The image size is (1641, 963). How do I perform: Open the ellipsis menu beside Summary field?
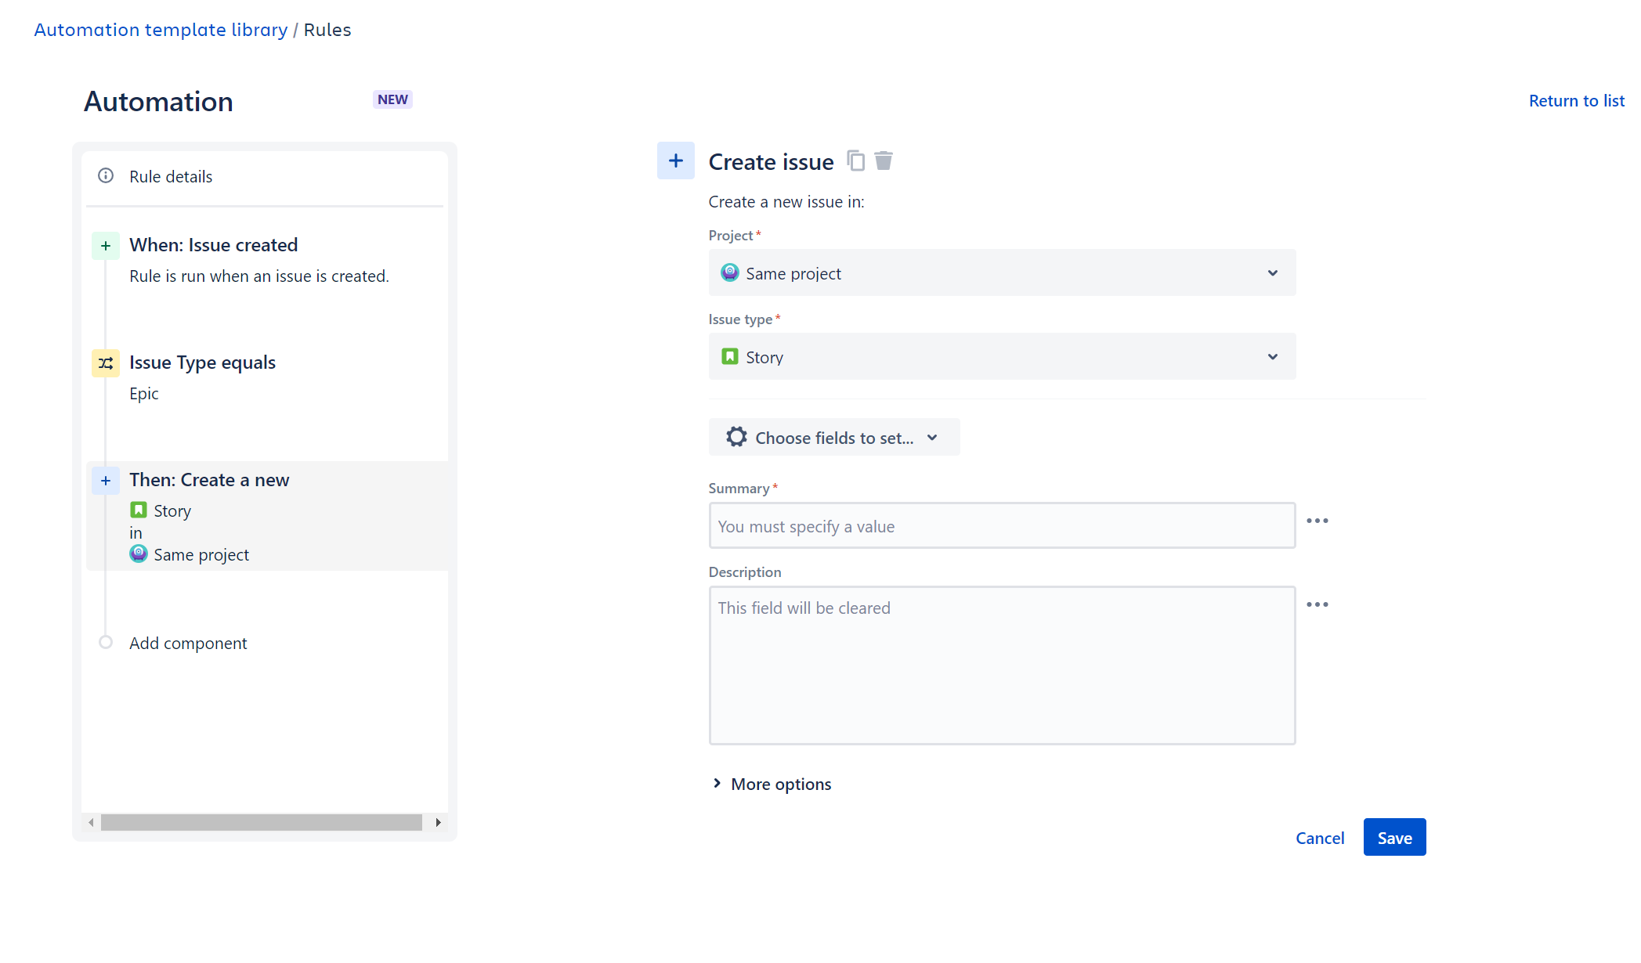coord(1317,520)
